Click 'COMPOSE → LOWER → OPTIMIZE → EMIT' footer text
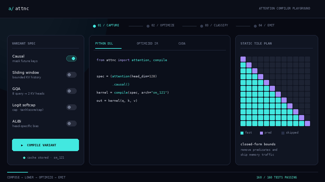This screenshot has height=182, width=325. pyautogui.click(x=36, y=177)
